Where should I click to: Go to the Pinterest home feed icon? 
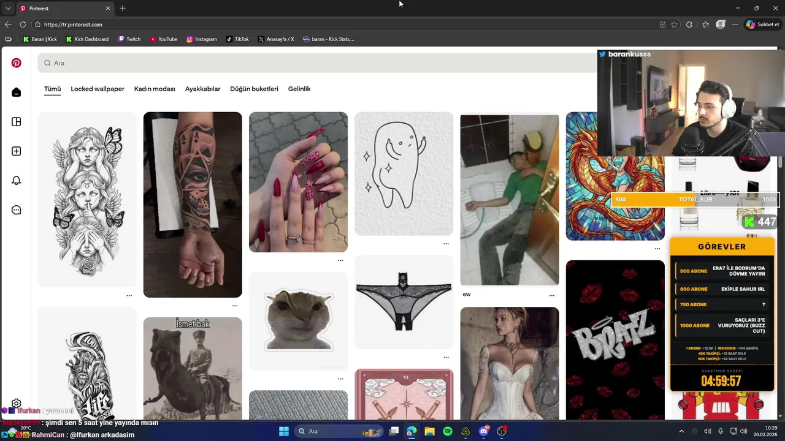click(17, 92)
